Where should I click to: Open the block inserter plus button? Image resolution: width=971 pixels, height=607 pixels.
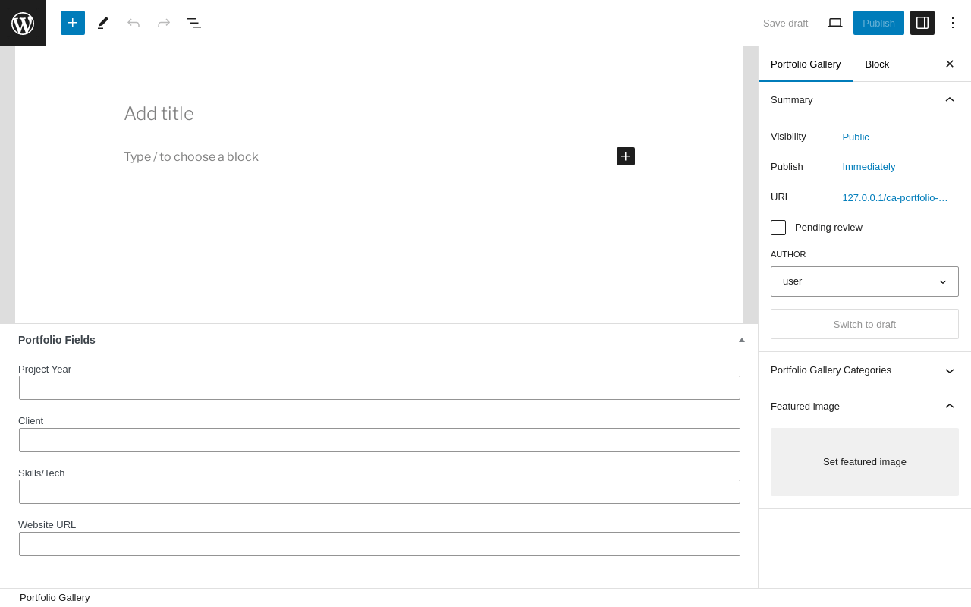[x=73, y=23]
